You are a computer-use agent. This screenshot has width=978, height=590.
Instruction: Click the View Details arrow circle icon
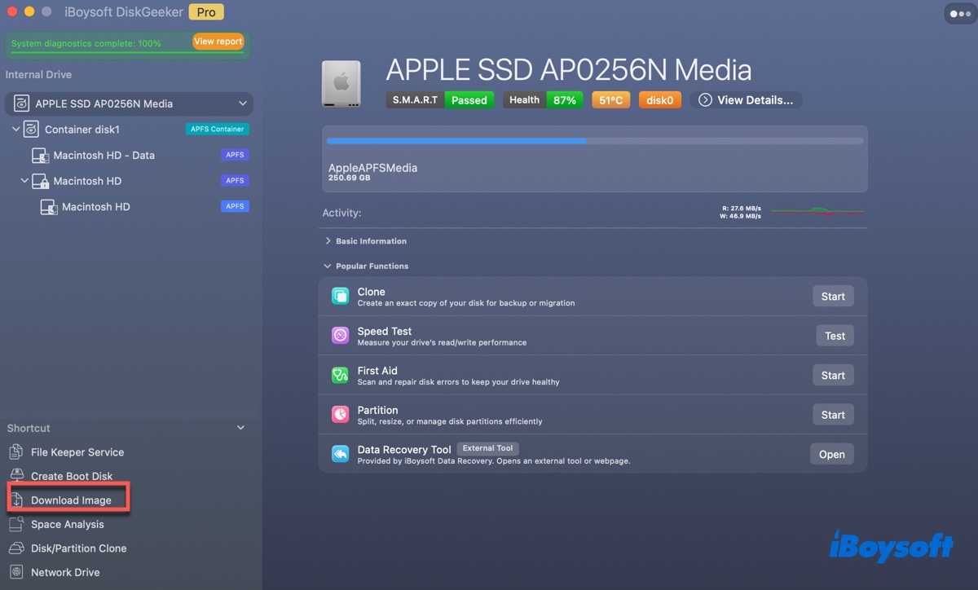(705, 100)
